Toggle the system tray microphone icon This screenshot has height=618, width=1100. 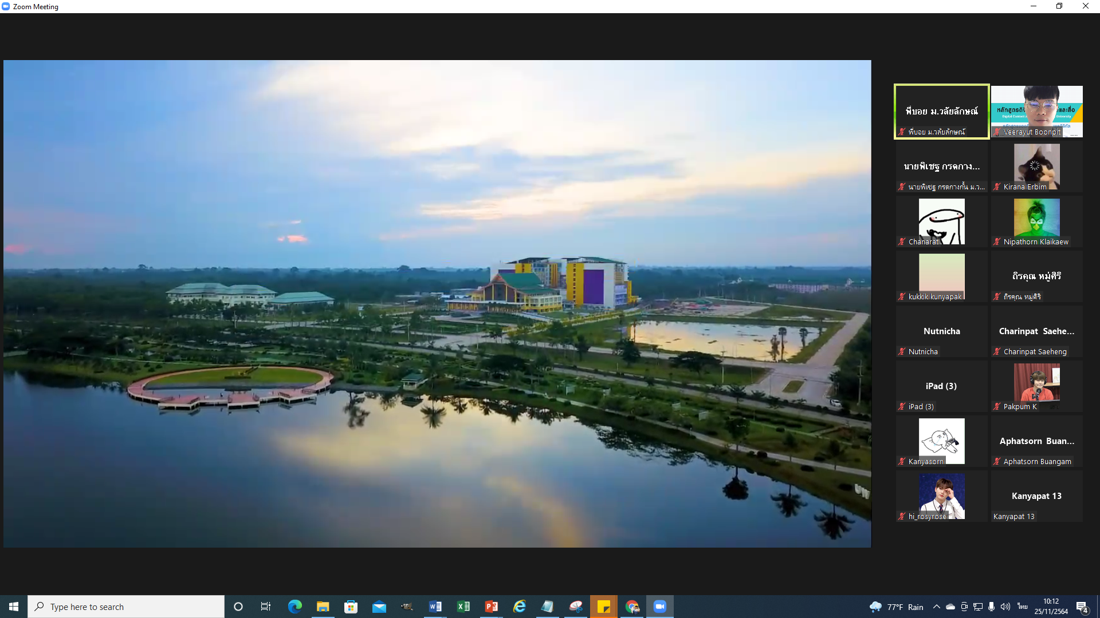991,607
